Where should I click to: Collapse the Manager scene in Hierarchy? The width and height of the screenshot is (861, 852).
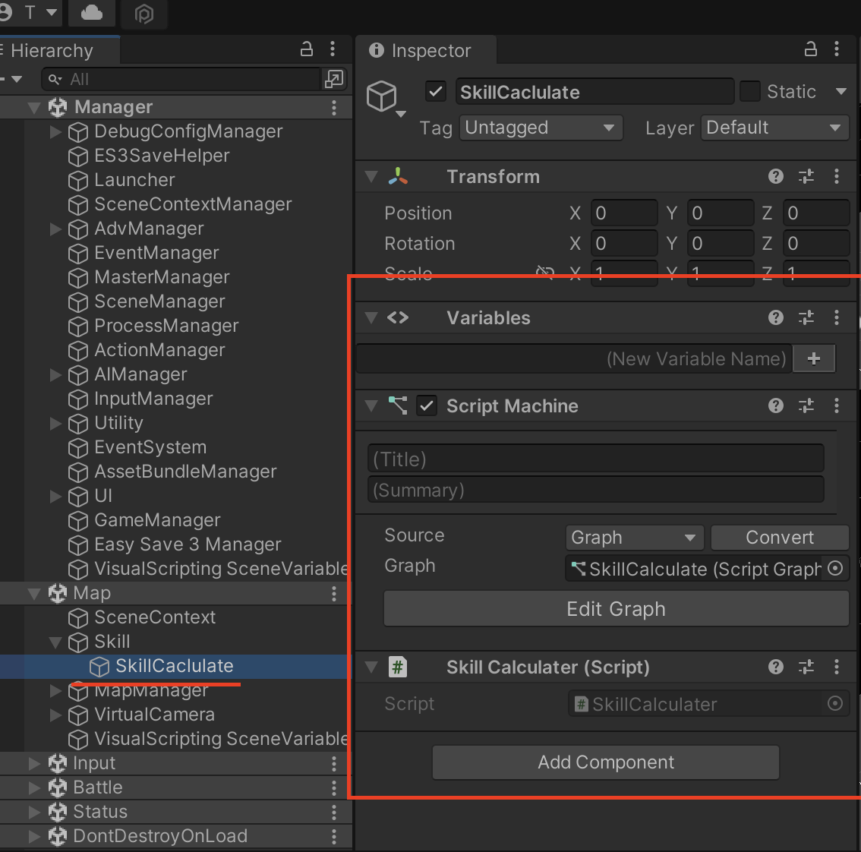point(34,108)
